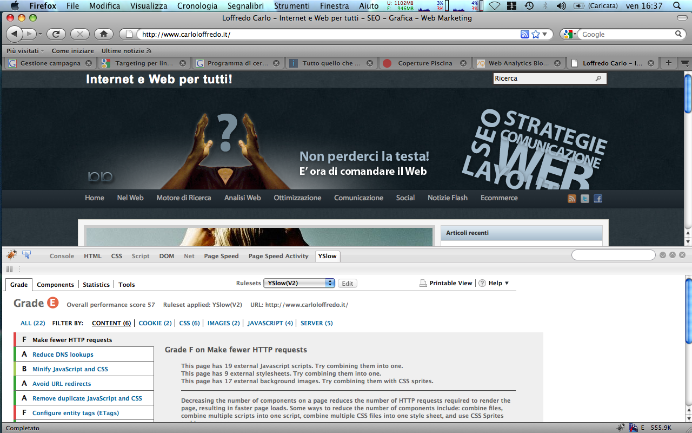
Task: Open the website's Facebook icon link
Action: pos(598,199)
